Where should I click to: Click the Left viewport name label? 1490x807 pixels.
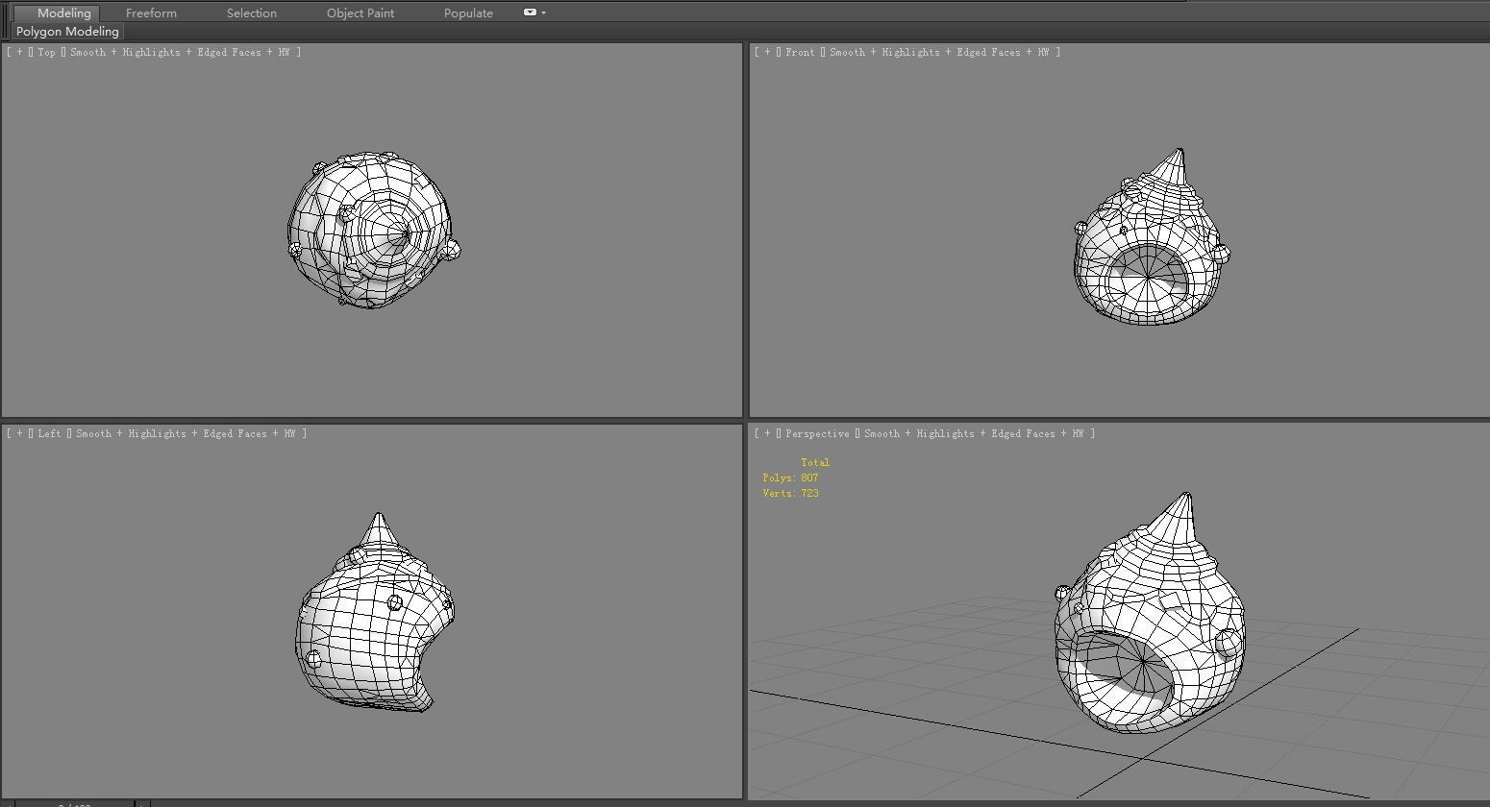click(x=49, y=433)
